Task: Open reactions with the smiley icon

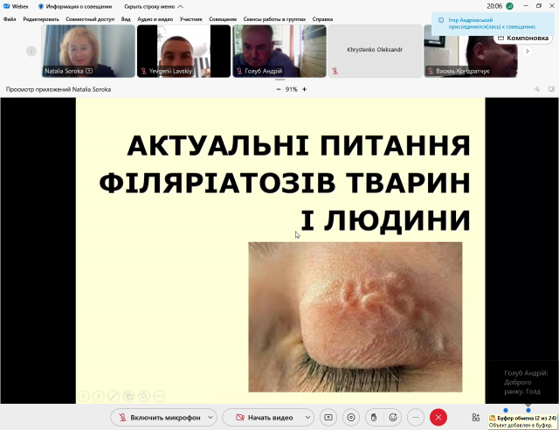Action: [393, 418]
